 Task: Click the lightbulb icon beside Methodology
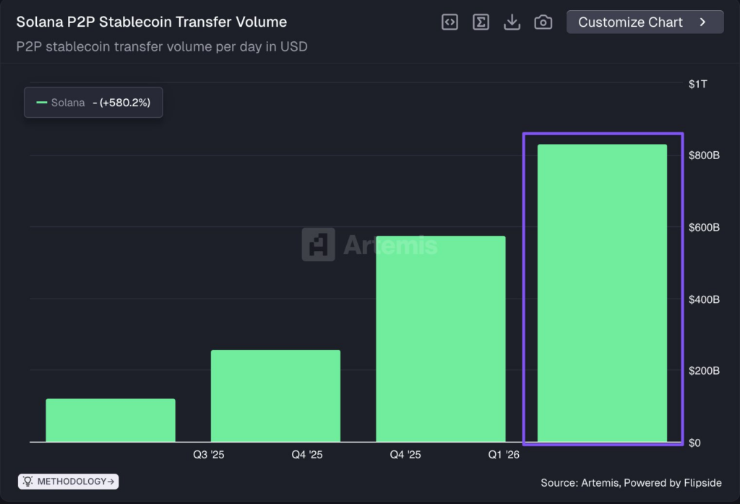pos(27,481)
